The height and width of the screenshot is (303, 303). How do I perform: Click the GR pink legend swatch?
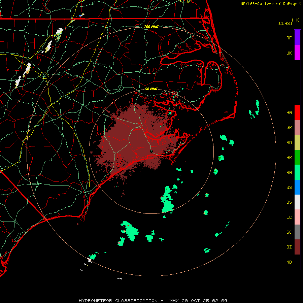pos(297,128)
